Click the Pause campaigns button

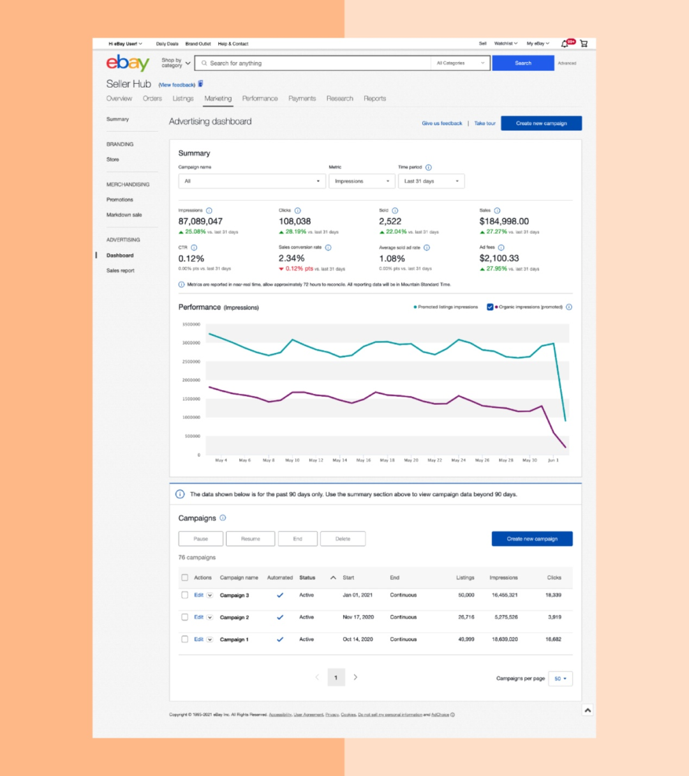click(x=201, y=538)
